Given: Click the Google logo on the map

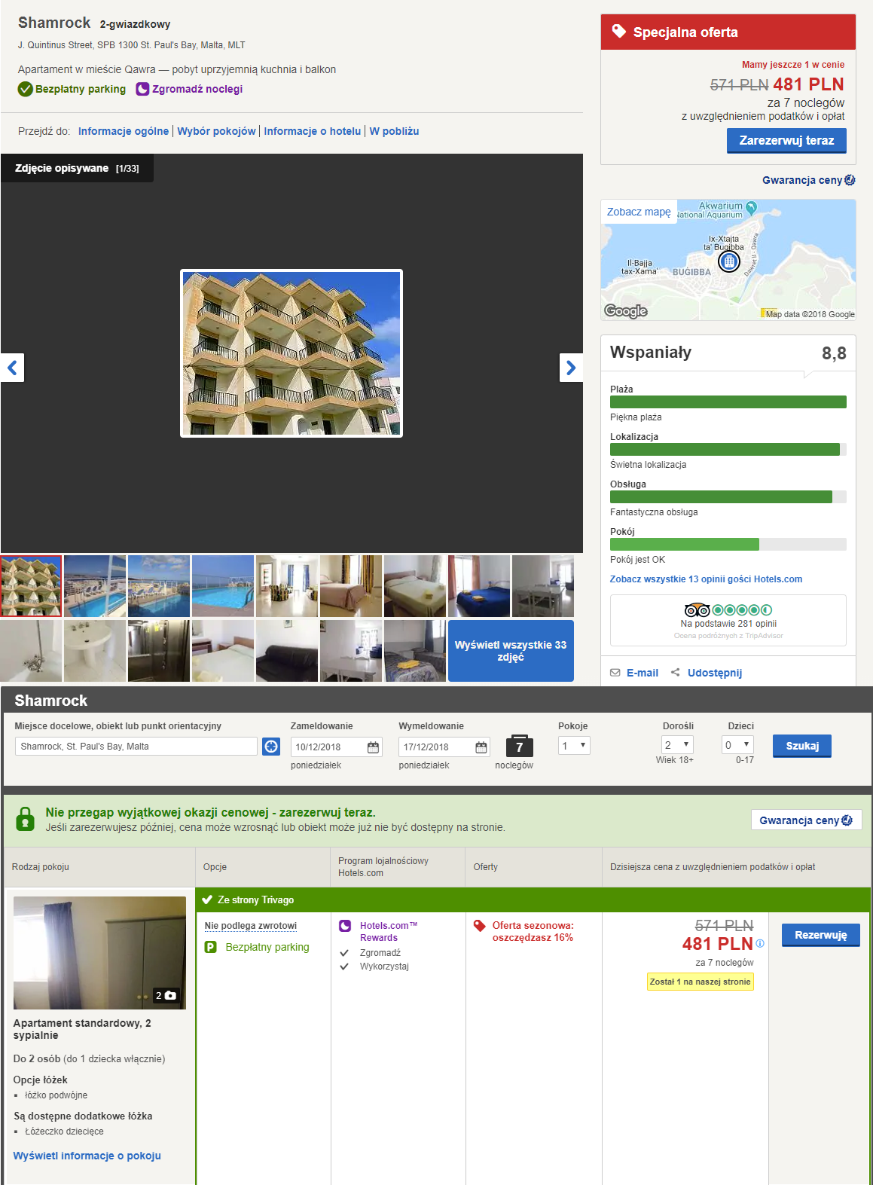Looking at the screenshot, I should tap(626, 311).
